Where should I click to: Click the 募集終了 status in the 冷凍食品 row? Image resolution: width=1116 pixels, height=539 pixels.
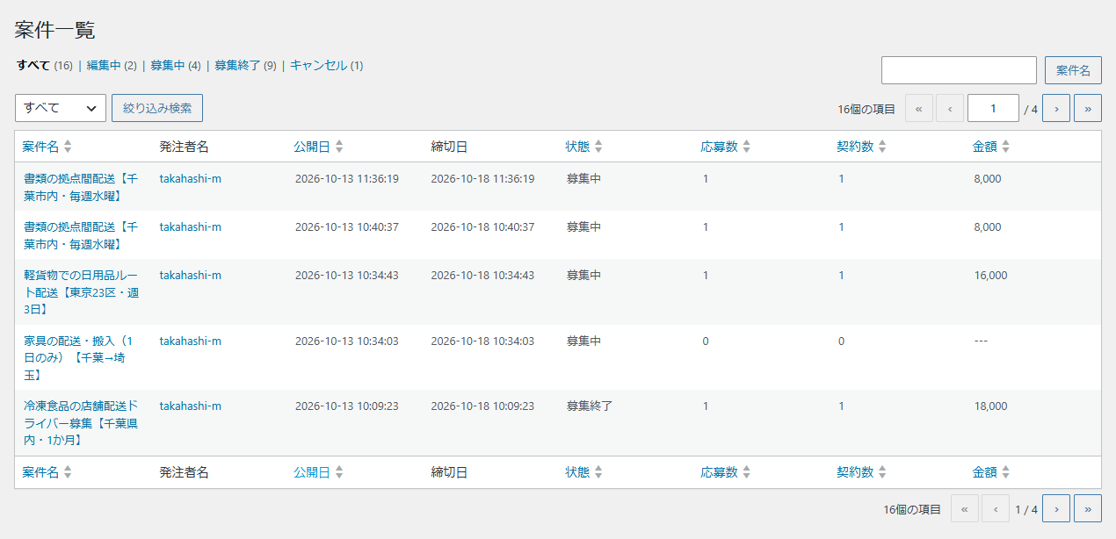(590, 406)
